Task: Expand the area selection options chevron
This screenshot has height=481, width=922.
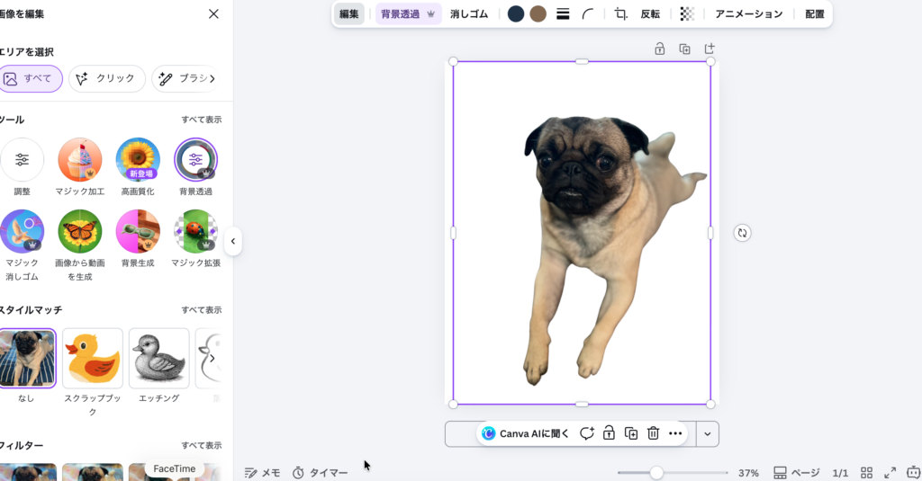Action: (212, 78)
